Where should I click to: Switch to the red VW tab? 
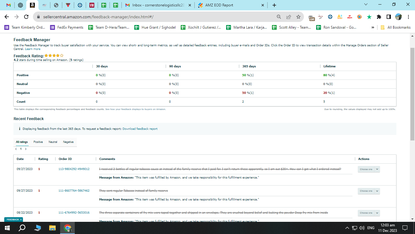(92, 5)
